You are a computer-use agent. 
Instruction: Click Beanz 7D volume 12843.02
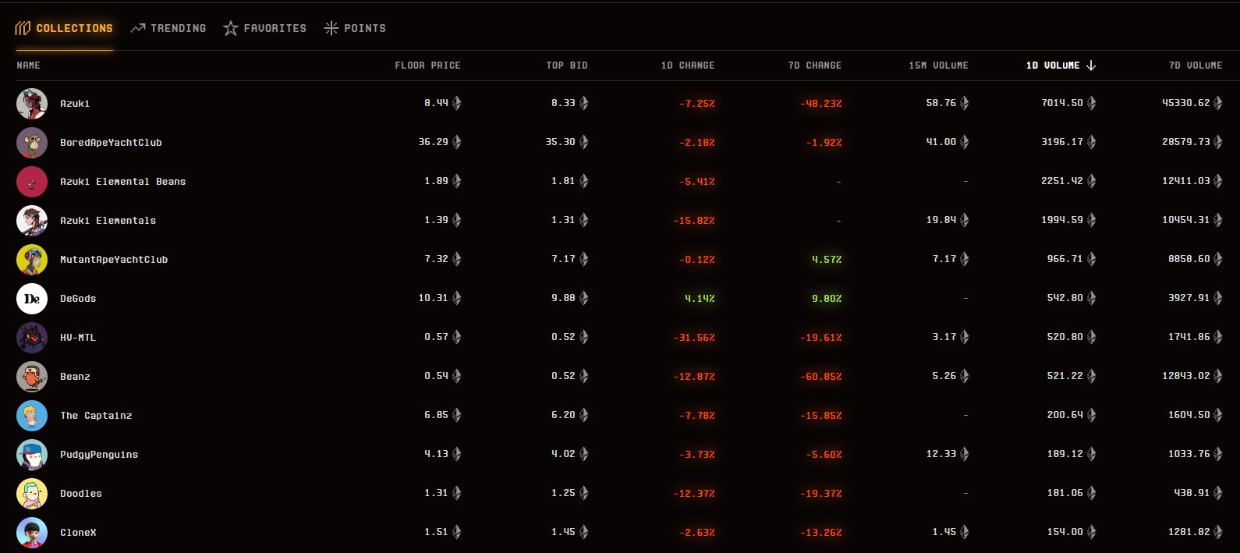coord(1186,376)
